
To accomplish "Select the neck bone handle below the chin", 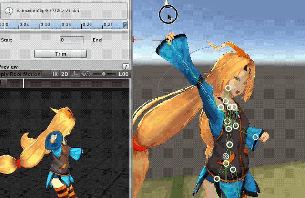I will click(225, 101).
